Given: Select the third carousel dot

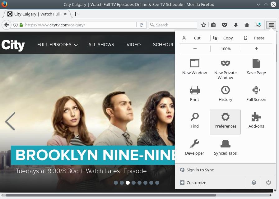Looking at the screenshot, I should pyautogui.click(x=128, y=183).
